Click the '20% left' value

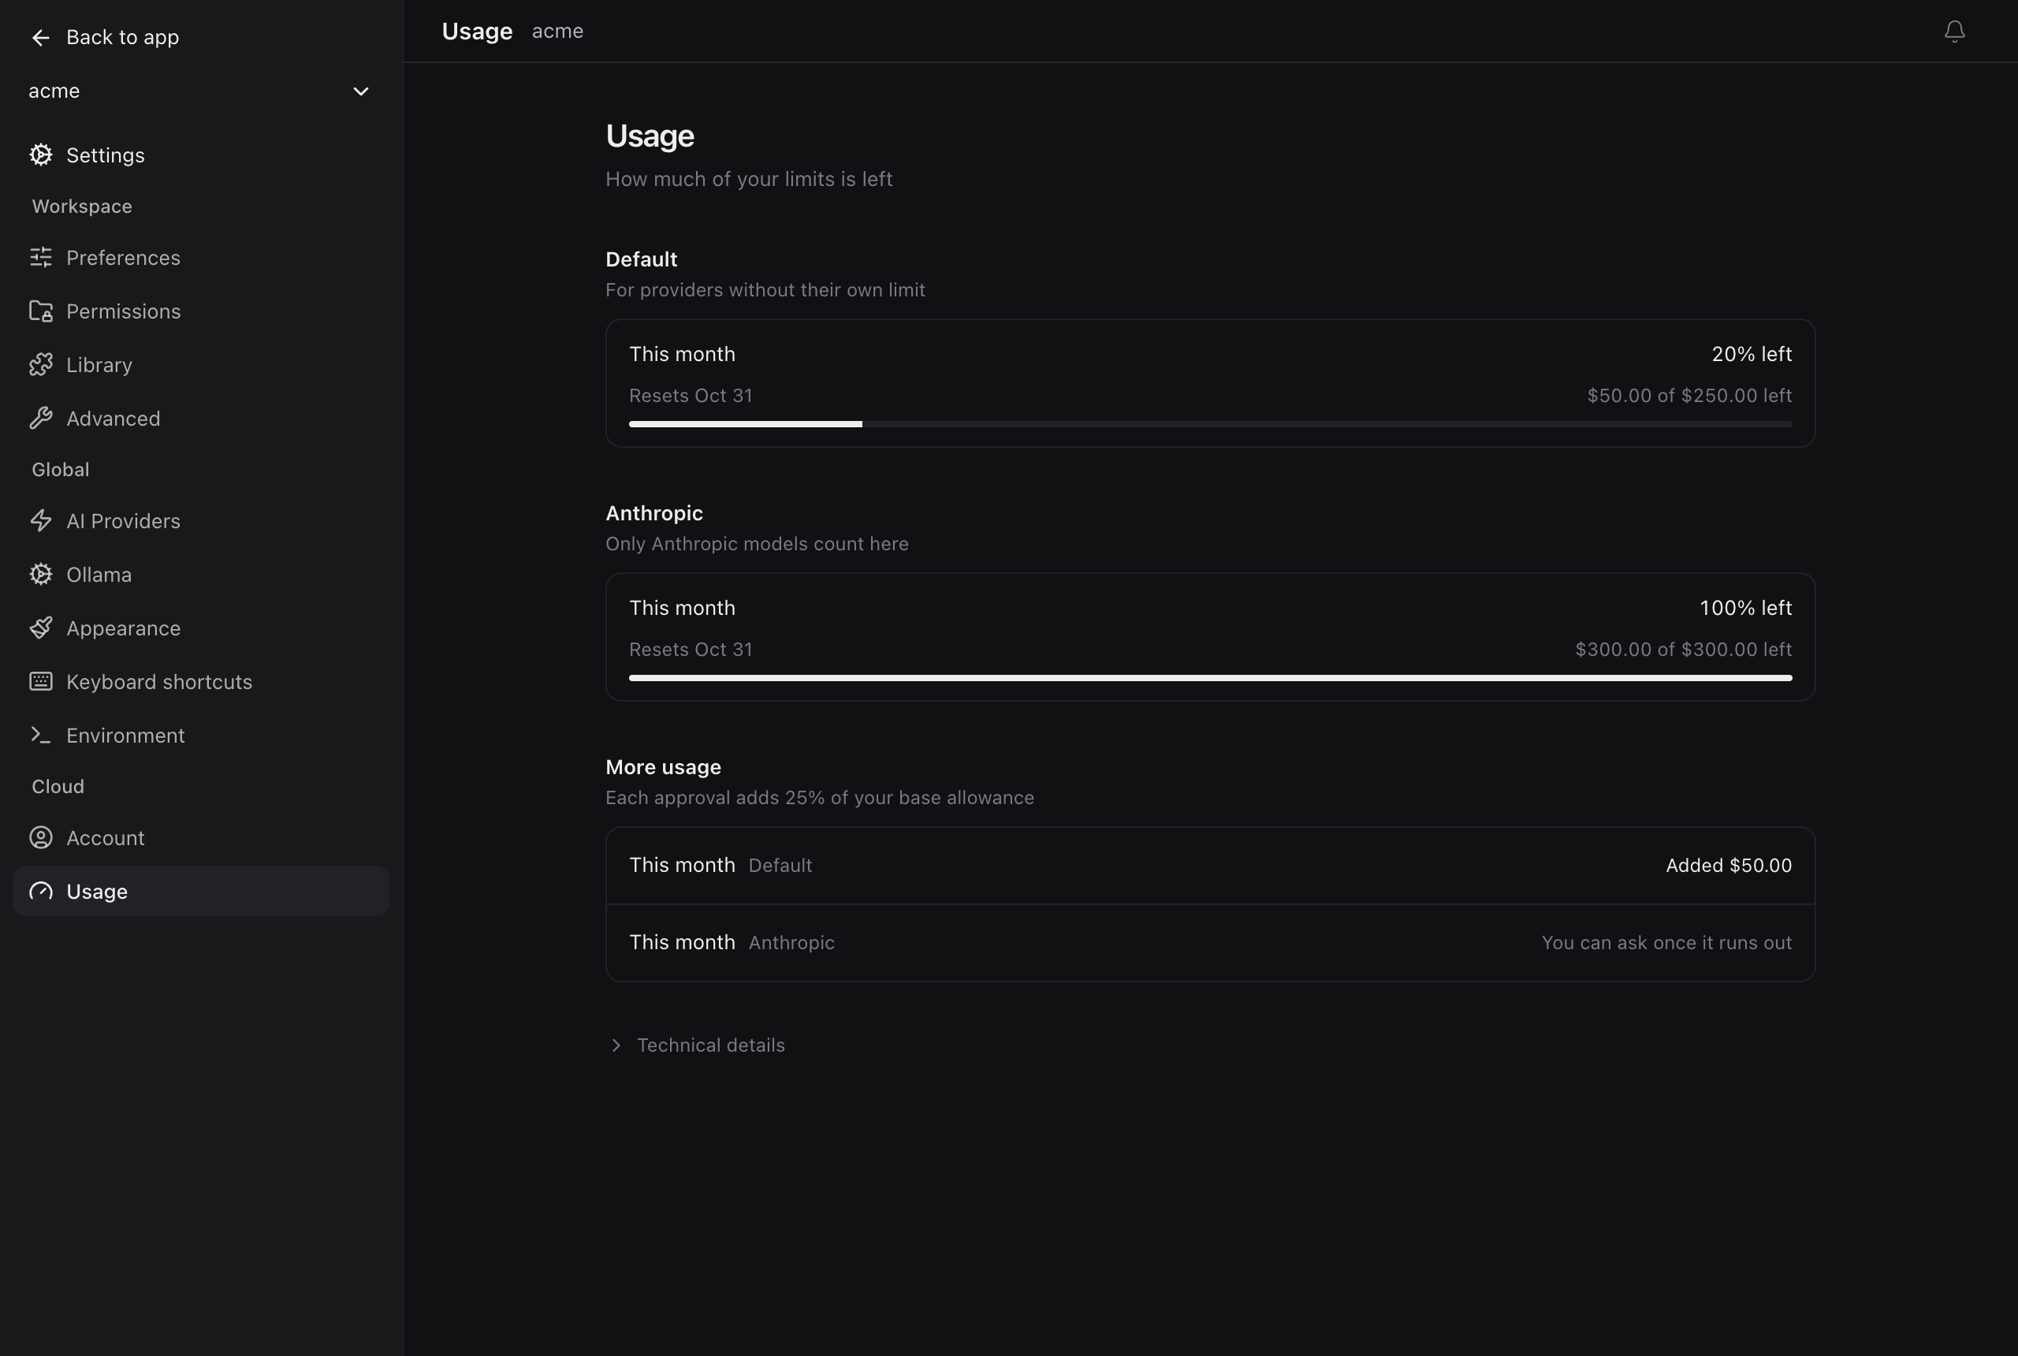1751,355
